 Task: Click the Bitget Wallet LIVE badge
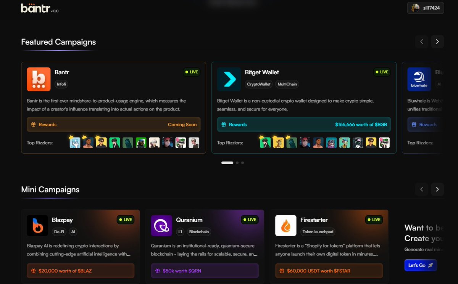point(382,72)
